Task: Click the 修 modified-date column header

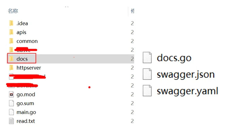Action: click(132, 11)
